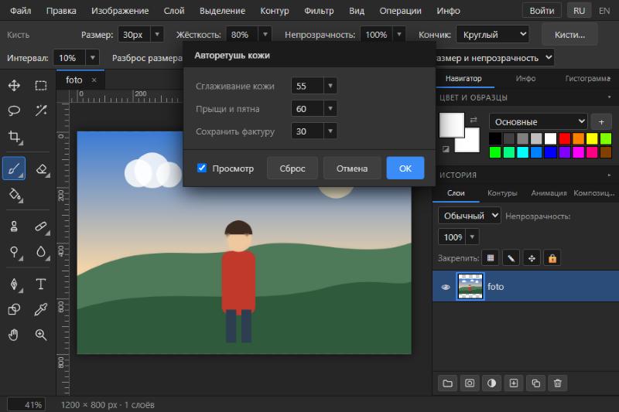Click the Сброс button
Screen dimensions: 619x412
(292, 168)
